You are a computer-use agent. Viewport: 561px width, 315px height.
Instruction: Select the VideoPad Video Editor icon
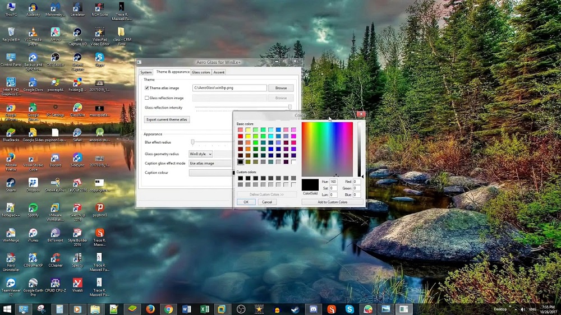coord(99,36)
